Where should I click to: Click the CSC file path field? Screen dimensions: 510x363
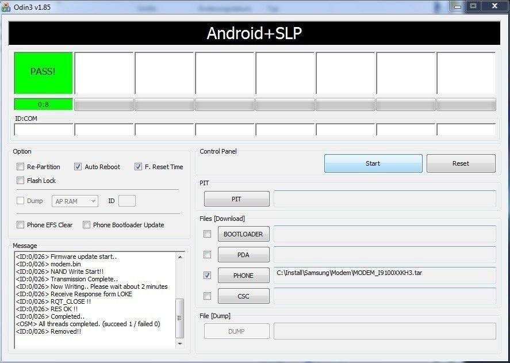(385, 296)
